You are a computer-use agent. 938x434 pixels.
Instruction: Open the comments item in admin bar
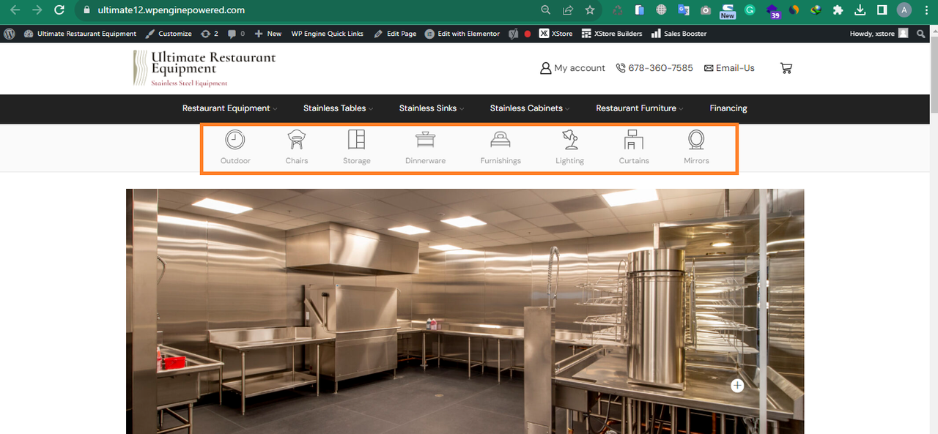236,34
